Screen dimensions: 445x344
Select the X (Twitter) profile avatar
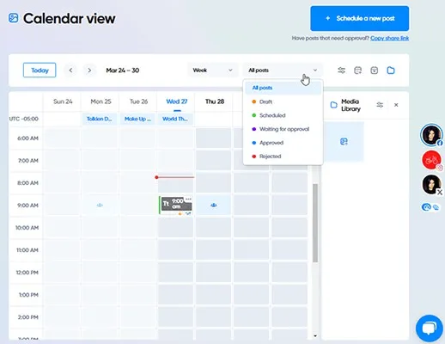pos(431,184)
